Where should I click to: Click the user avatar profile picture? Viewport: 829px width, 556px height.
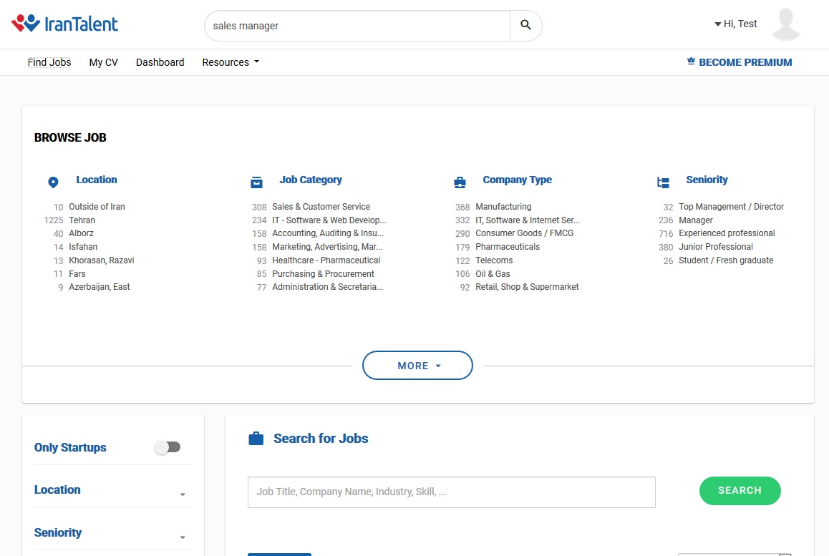[x=786, y=24]
